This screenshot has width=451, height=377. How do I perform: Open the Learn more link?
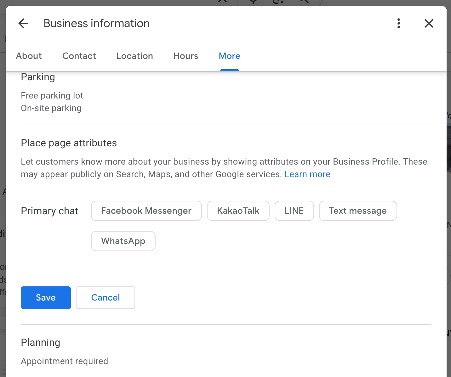pos(307,174)
